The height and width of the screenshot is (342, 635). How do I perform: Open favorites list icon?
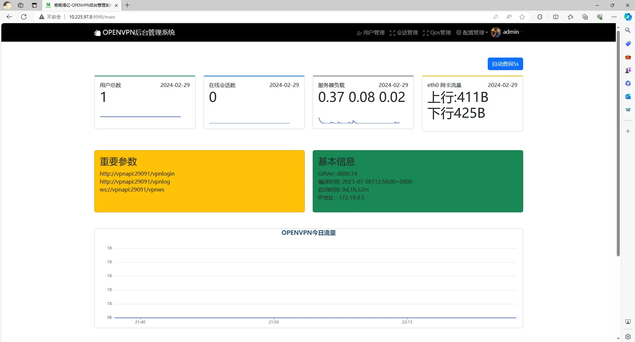coord(570,17)
